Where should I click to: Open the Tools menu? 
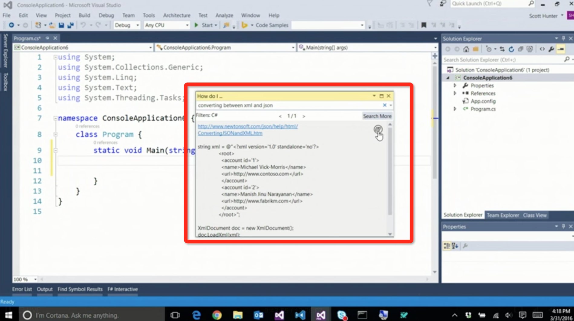click(148, 15)
